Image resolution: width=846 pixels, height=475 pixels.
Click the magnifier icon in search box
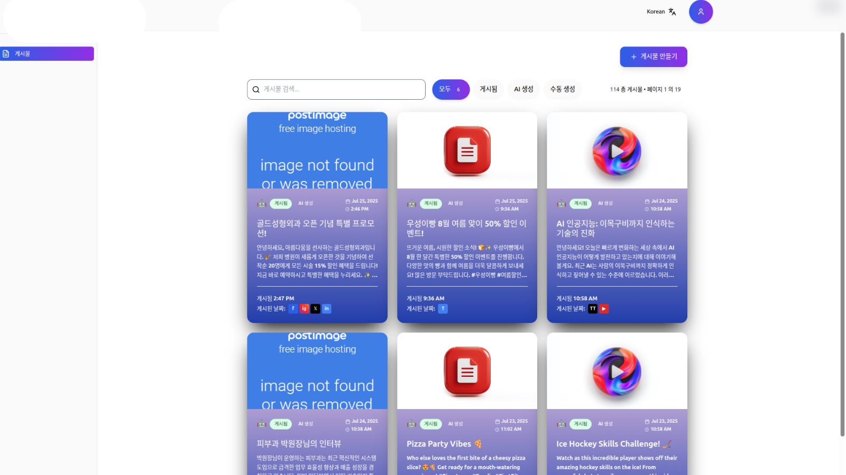(256, 90)
